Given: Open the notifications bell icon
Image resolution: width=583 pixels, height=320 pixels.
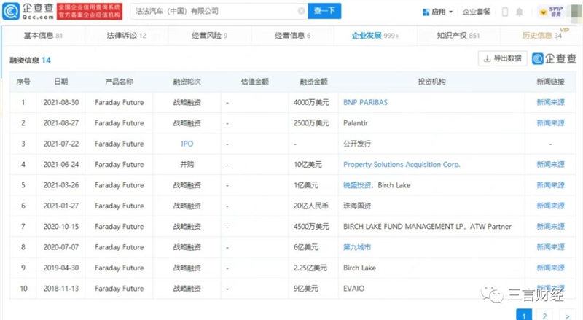Looking at the screenshot, I should 520,12.
